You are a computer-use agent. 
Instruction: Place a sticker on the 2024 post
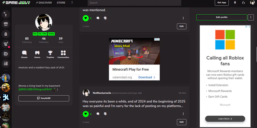pos(105,114)
